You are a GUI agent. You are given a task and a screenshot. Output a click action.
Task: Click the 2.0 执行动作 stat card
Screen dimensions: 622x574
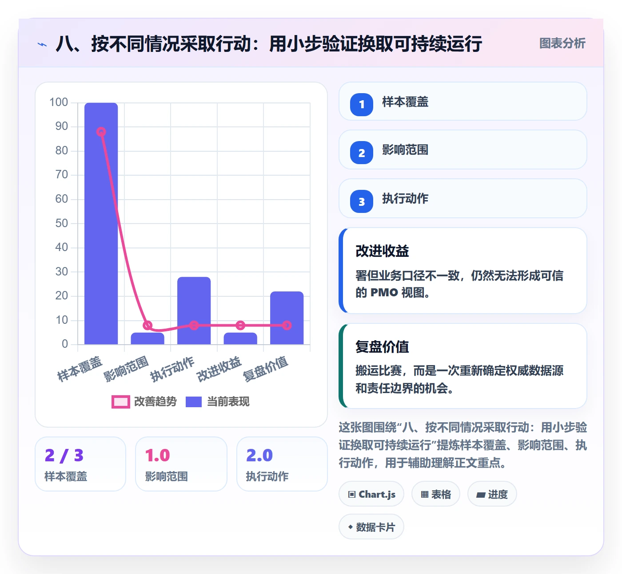click(x=282, y=464)
